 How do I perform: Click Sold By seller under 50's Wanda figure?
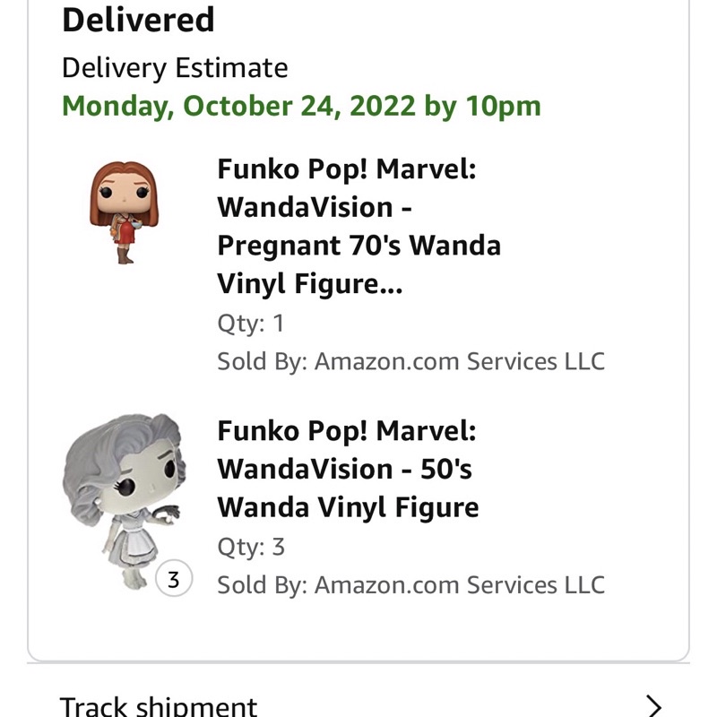tap(410, 585)
